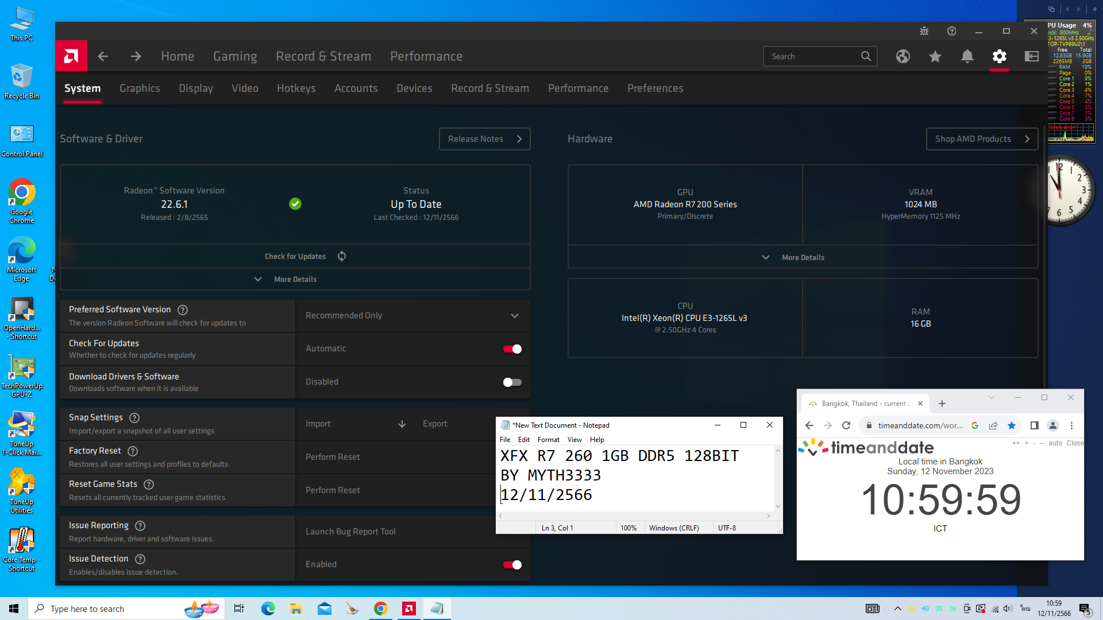The width and height of the screenshot is (1103, 620).
Task: Go back with the left arrow icon
Action: point(103,56)
